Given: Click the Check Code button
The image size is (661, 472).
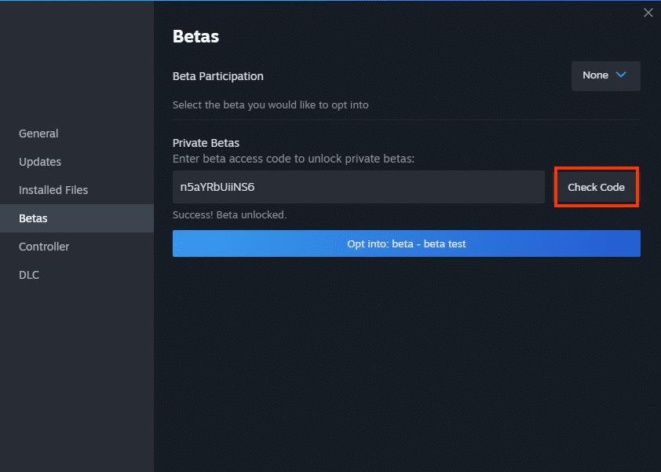Looking at the screenshot, I should point(596,187).
